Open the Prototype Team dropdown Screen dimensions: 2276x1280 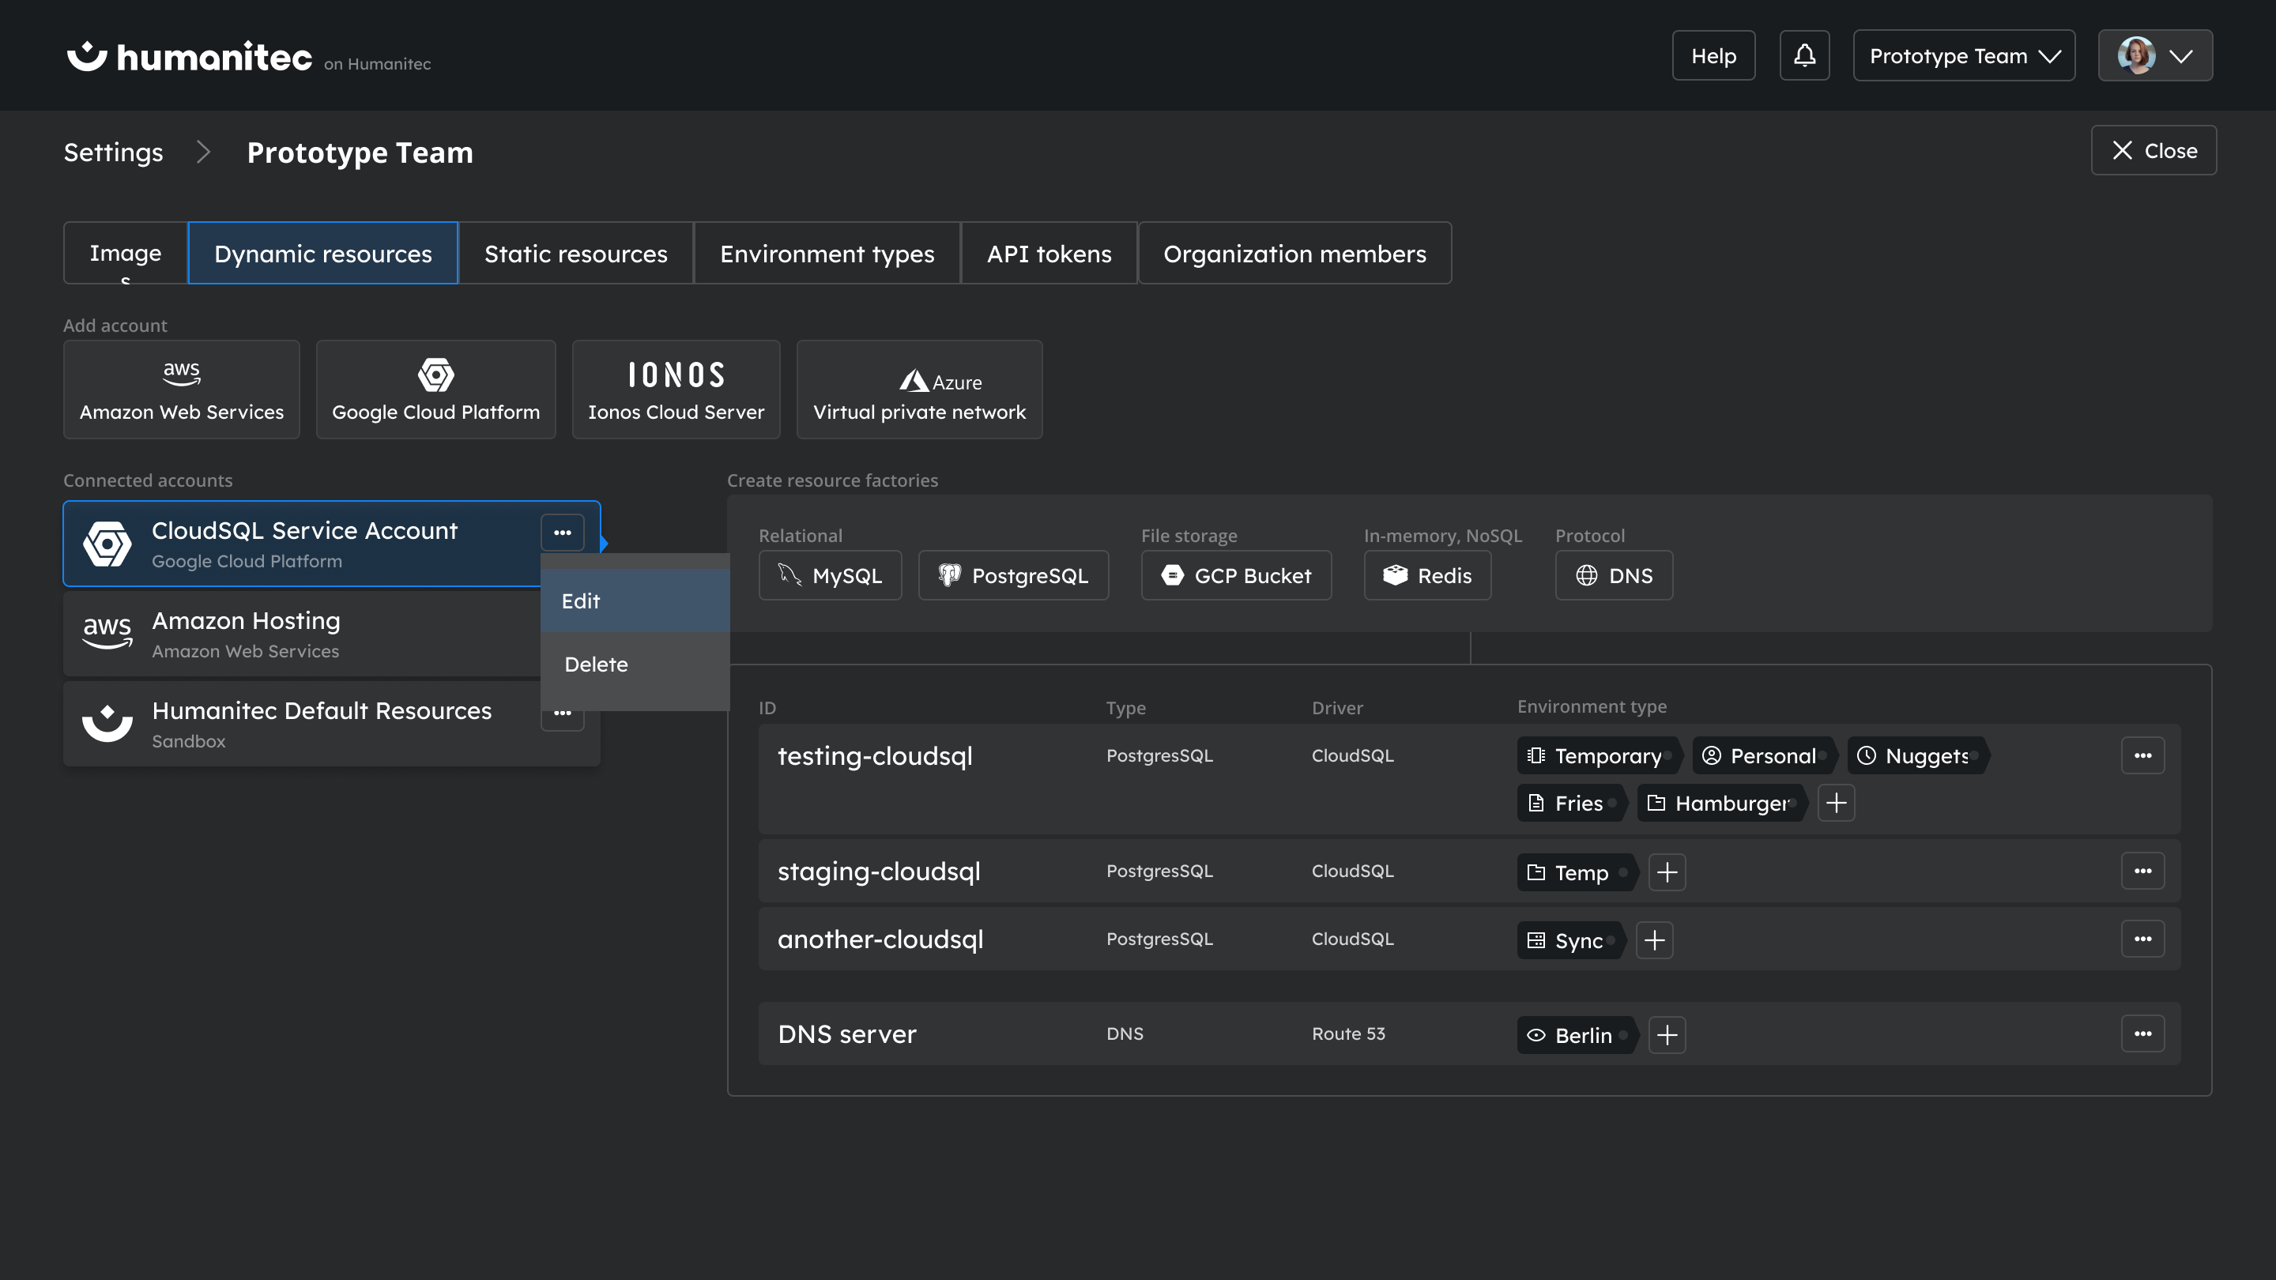click(1963, 55)
